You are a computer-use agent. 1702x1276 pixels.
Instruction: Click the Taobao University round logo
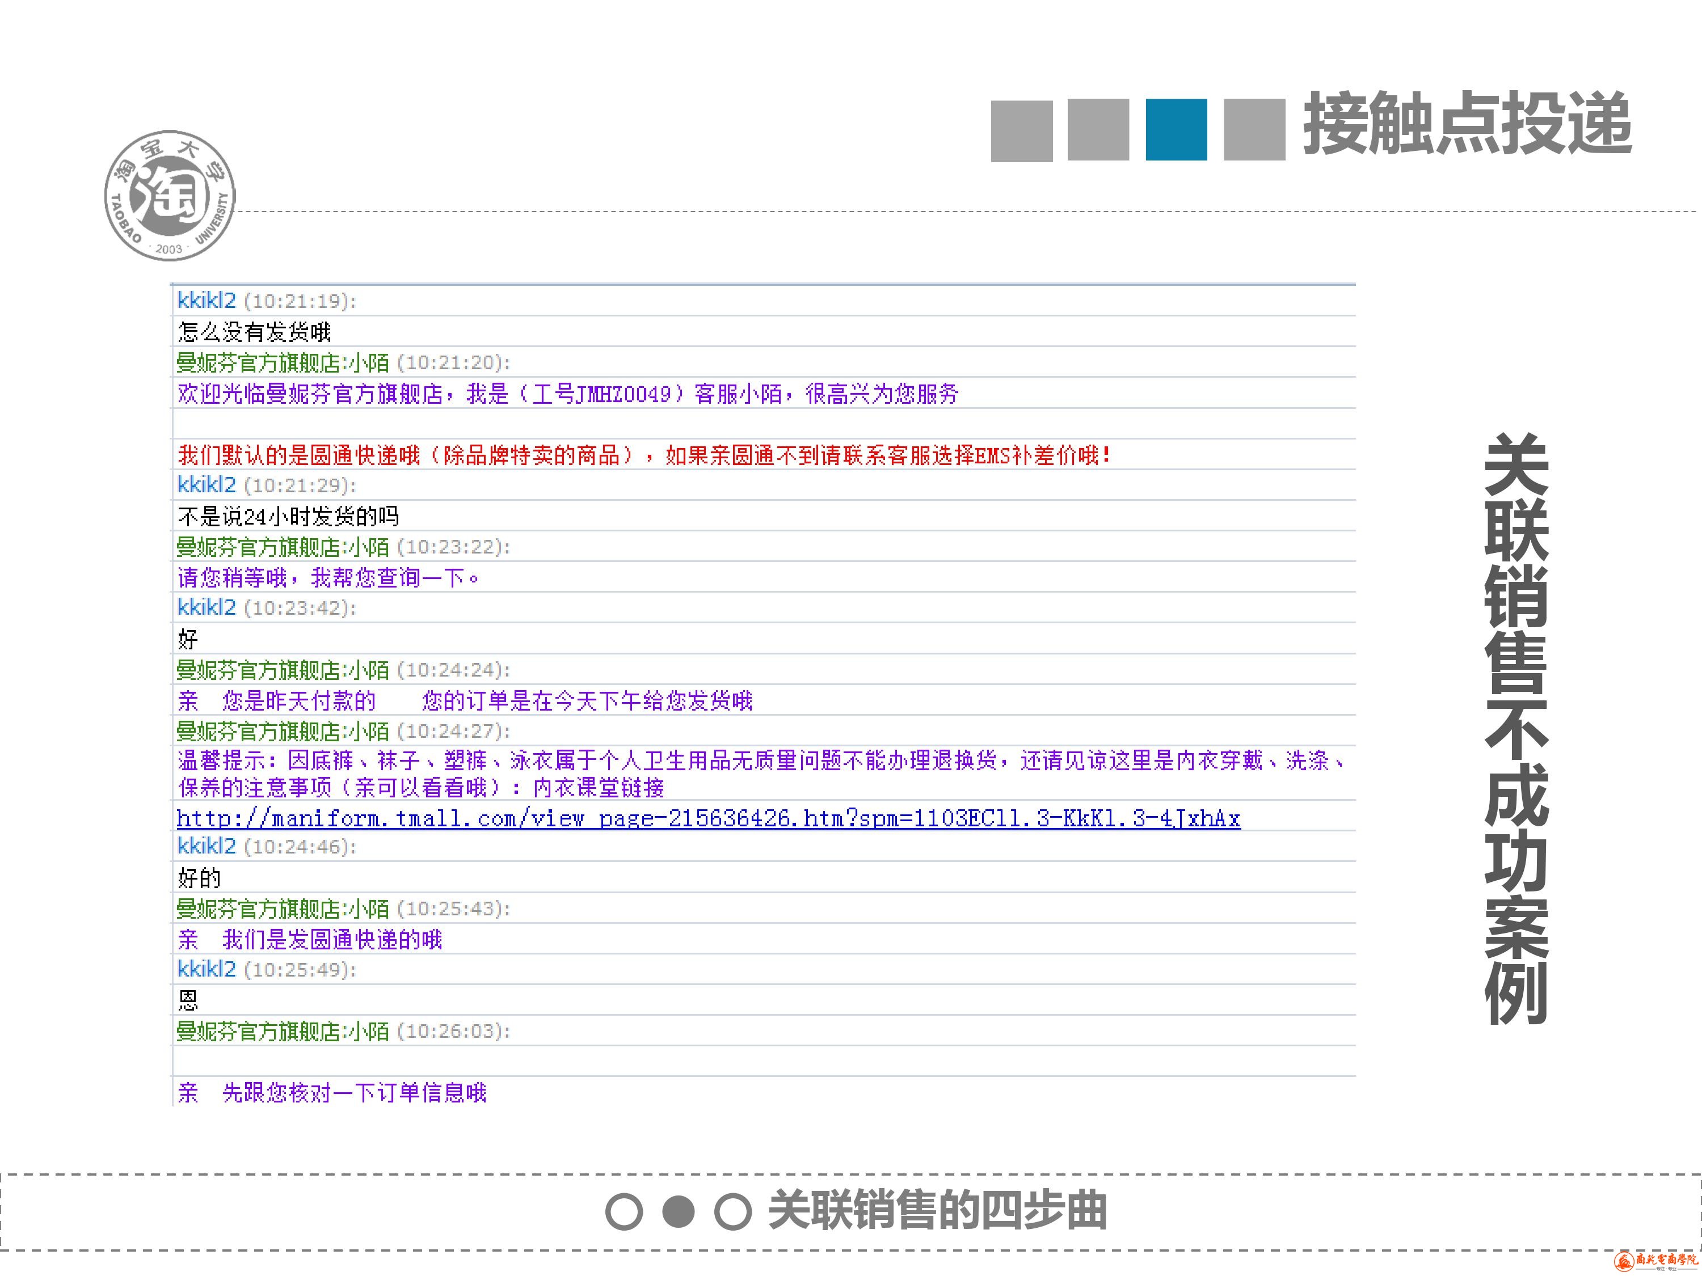[170, 195]
